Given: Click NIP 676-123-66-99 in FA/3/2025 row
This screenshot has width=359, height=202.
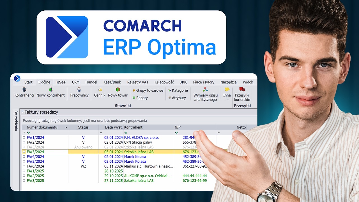Looking at the screenshot, I should click(195, 181).
